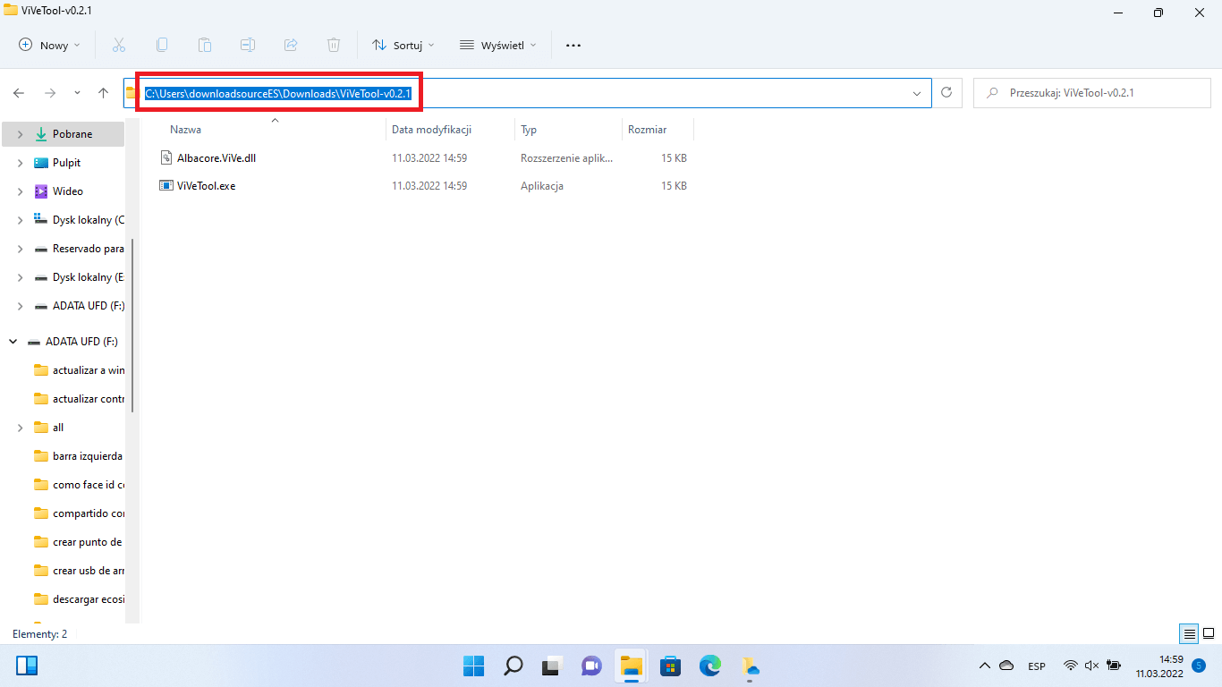Open the Nowy dropdown button
This screenshot has width=1222, height=687.
click(x=50, y=45)
